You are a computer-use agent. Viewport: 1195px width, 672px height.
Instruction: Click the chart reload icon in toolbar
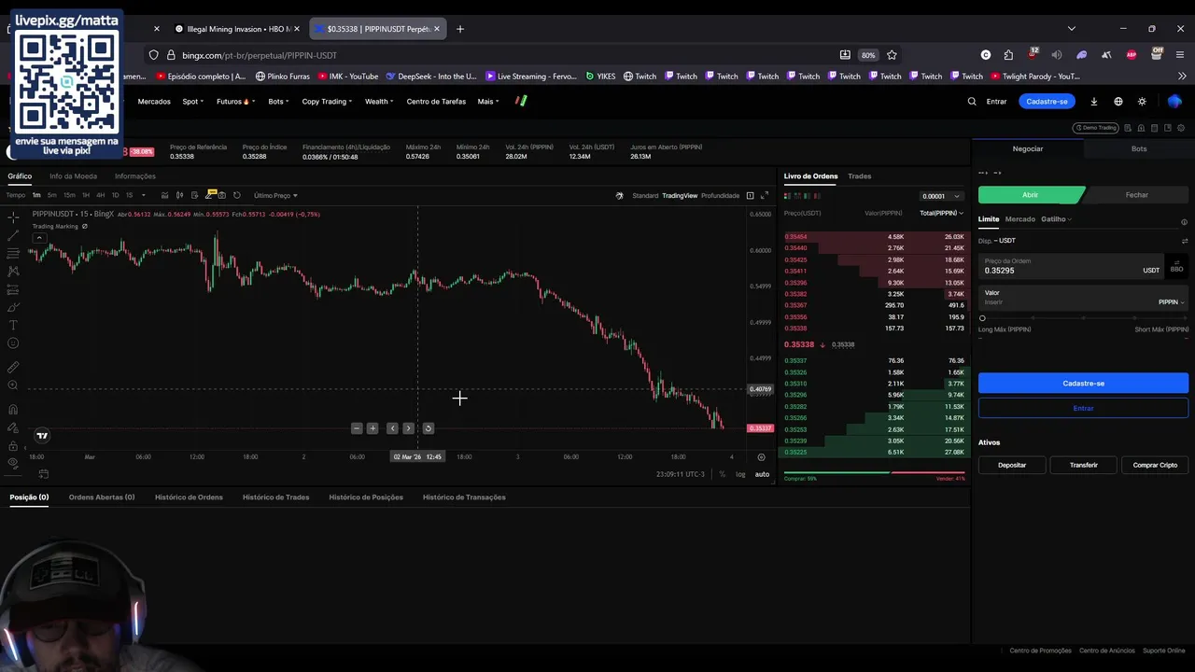tap(236, 195)
